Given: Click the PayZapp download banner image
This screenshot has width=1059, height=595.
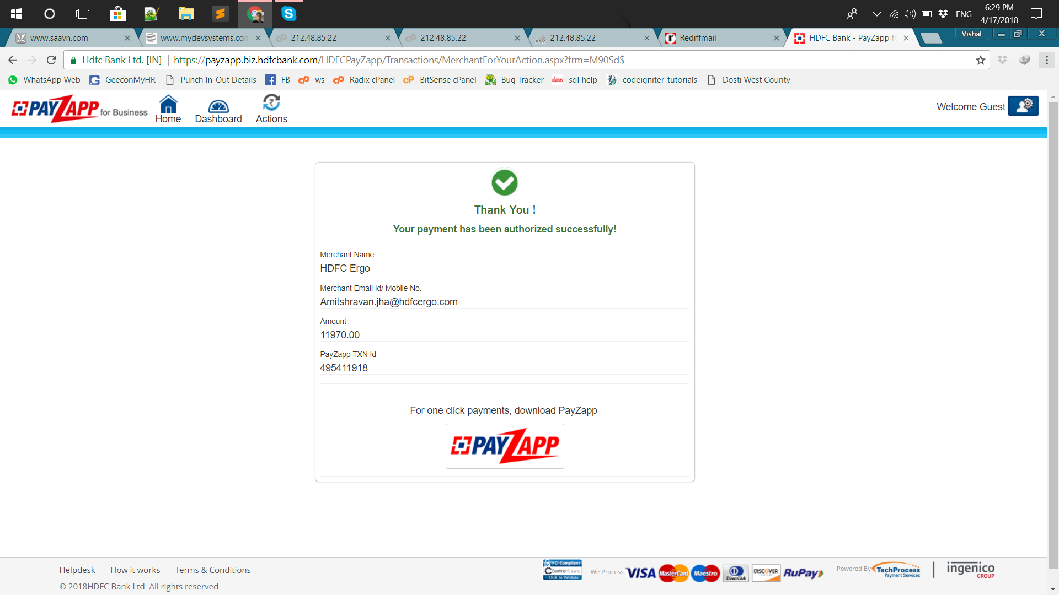Looking at the screenshot, I should [505, 446].
